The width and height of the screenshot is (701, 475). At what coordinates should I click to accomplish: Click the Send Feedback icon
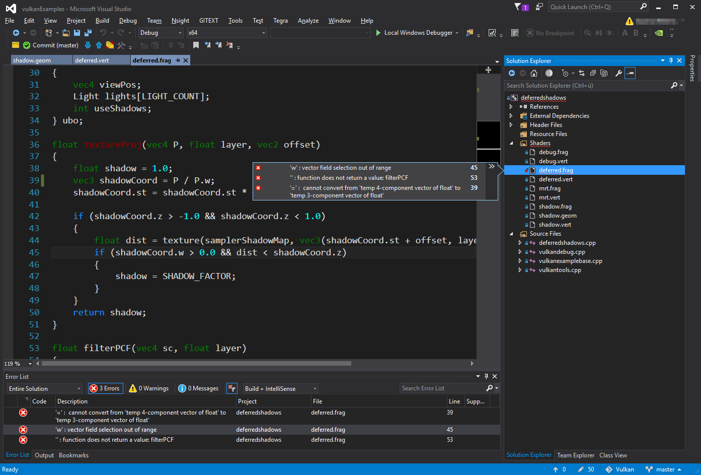tap(539, 7)
